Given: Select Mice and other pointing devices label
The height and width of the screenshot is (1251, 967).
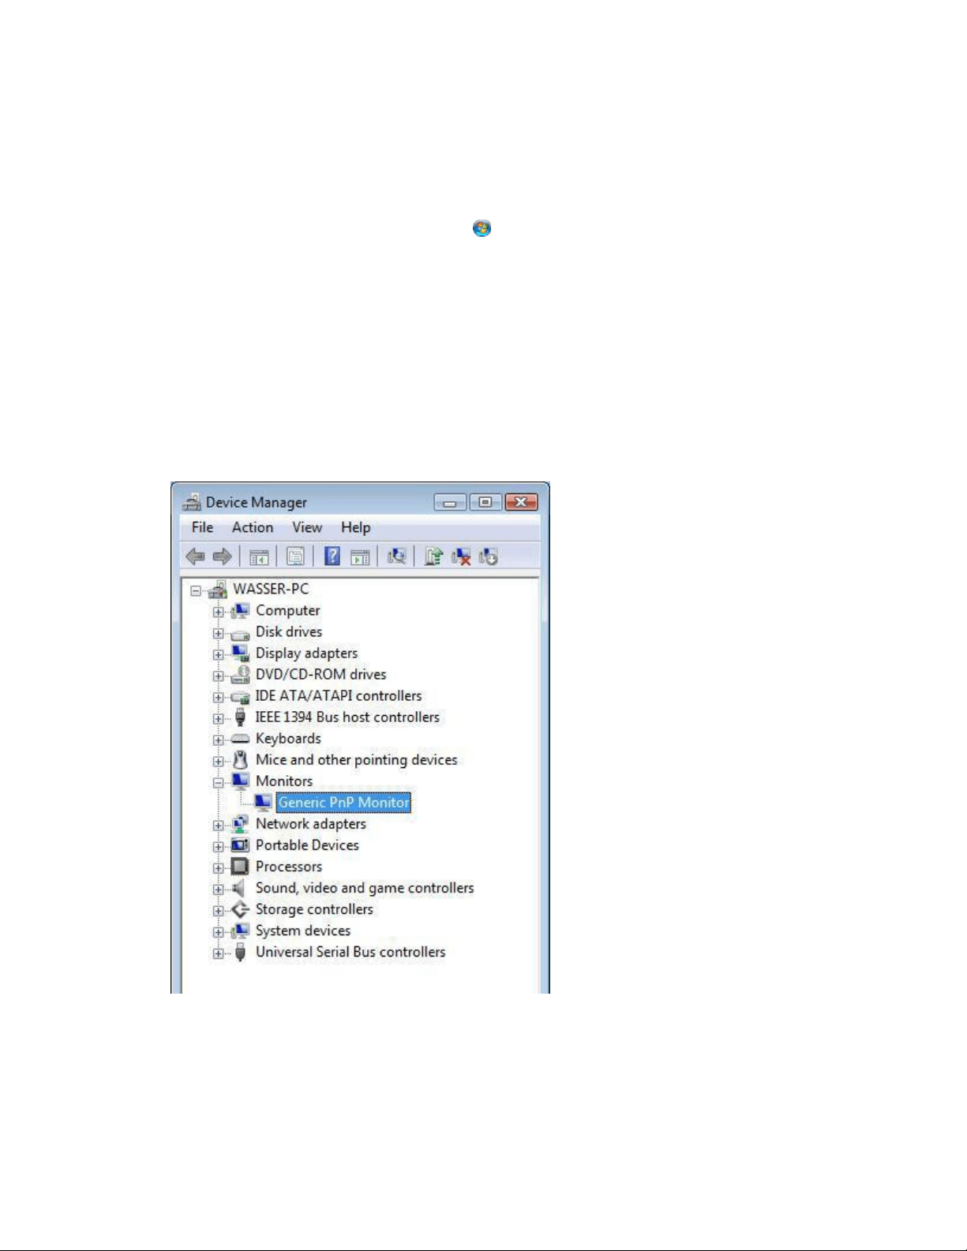Looking at the screenshot, I should point(357,760).
